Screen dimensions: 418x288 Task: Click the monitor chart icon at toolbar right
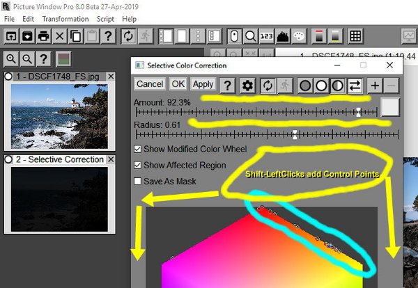point(409,36)
